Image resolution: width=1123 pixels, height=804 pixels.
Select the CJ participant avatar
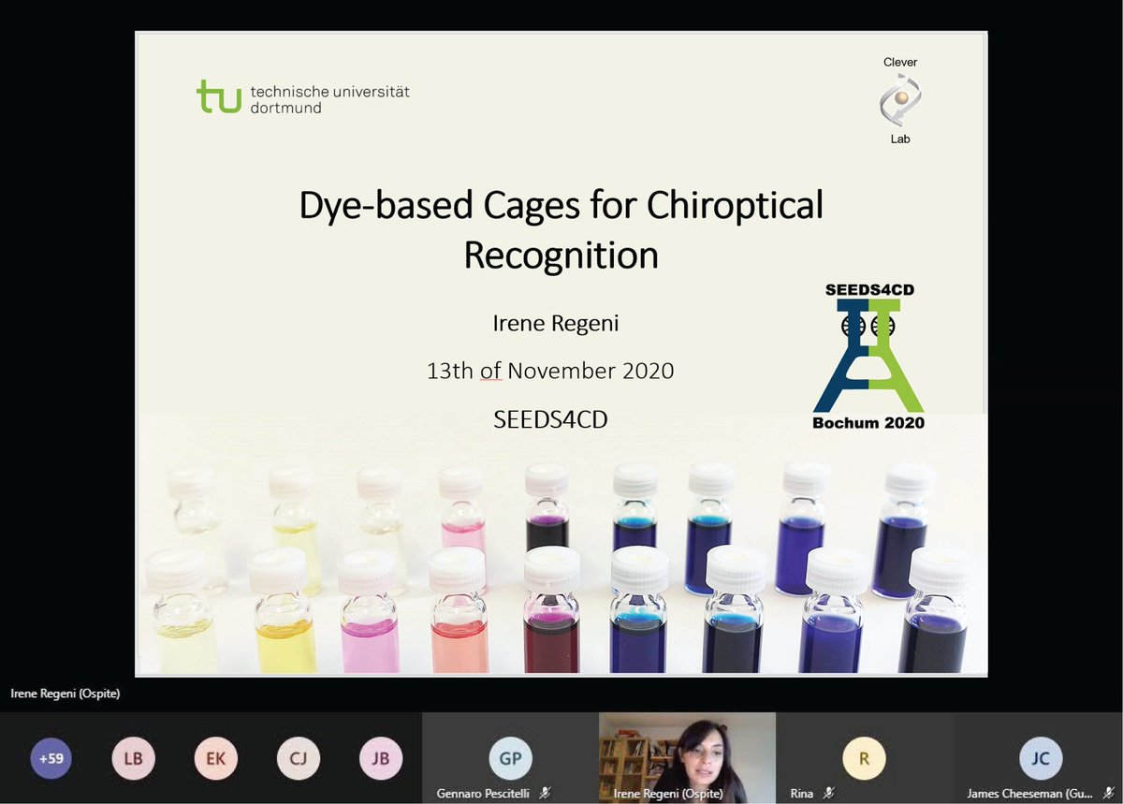coord(299,758)
